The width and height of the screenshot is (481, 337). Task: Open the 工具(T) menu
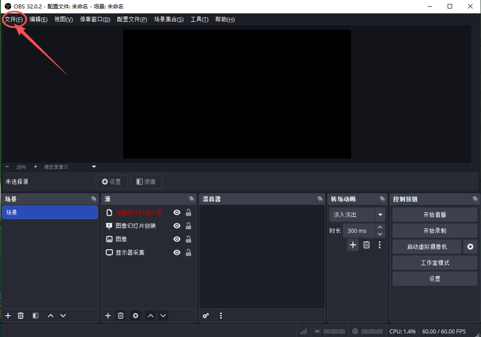(199, 19)
